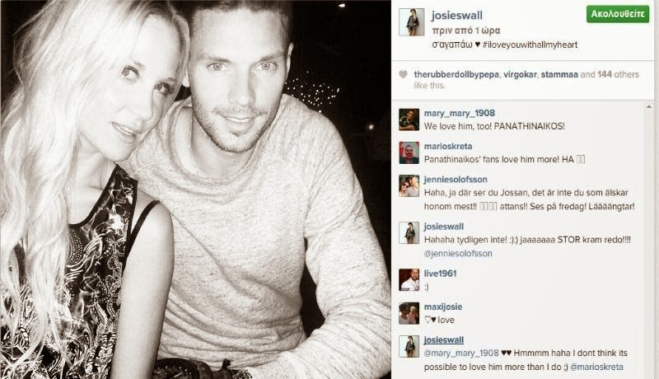Open maxijosie username link

tap(443, 306)
